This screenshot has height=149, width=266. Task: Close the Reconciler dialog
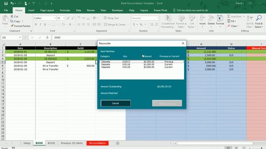coord(183,43)
